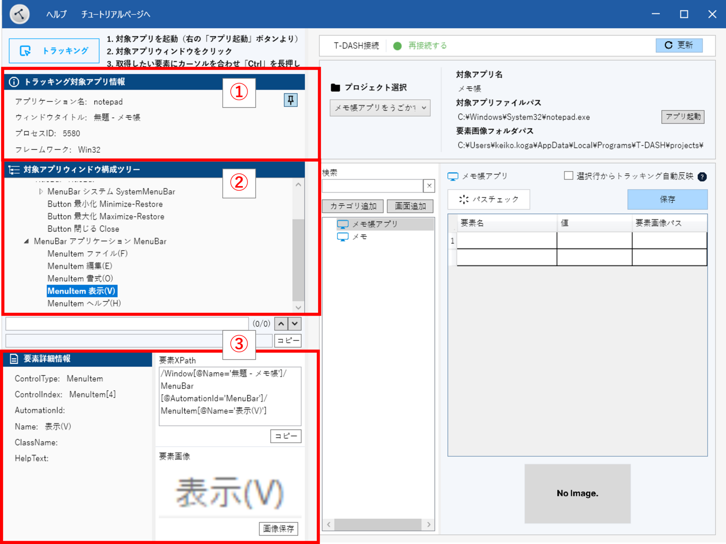Enable 選択行からトラッキング自動反映 checkbox

(x=568, y=176)
